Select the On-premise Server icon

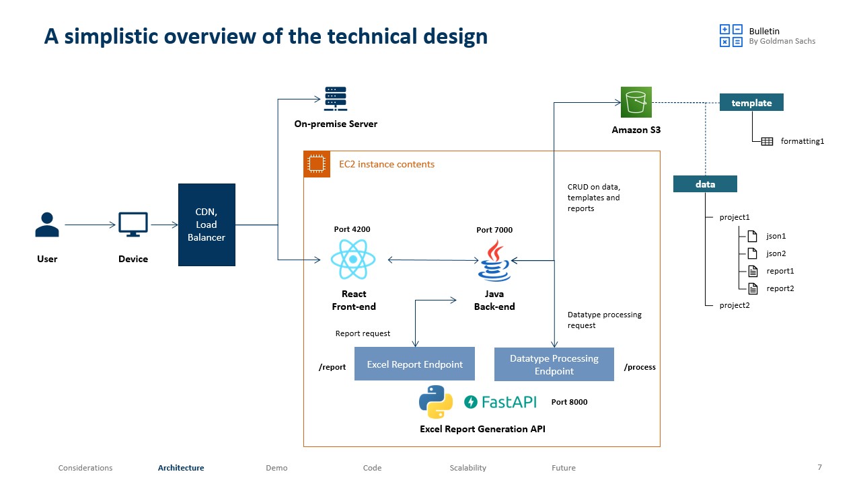click(335, 99)
